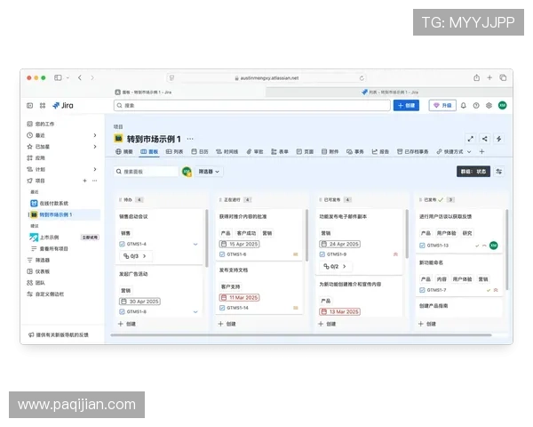Select the second Safari tab with Jira icon
Viewport: 533px width, 427px height.
point(390,92)
